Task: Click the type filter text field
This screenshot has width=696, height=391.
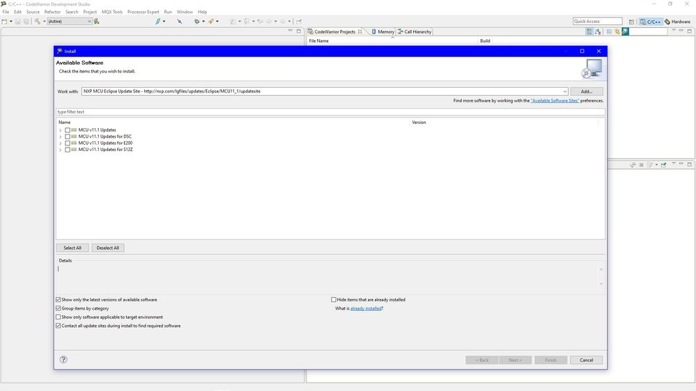Action: pyautogui.click(x=330, y=112)
